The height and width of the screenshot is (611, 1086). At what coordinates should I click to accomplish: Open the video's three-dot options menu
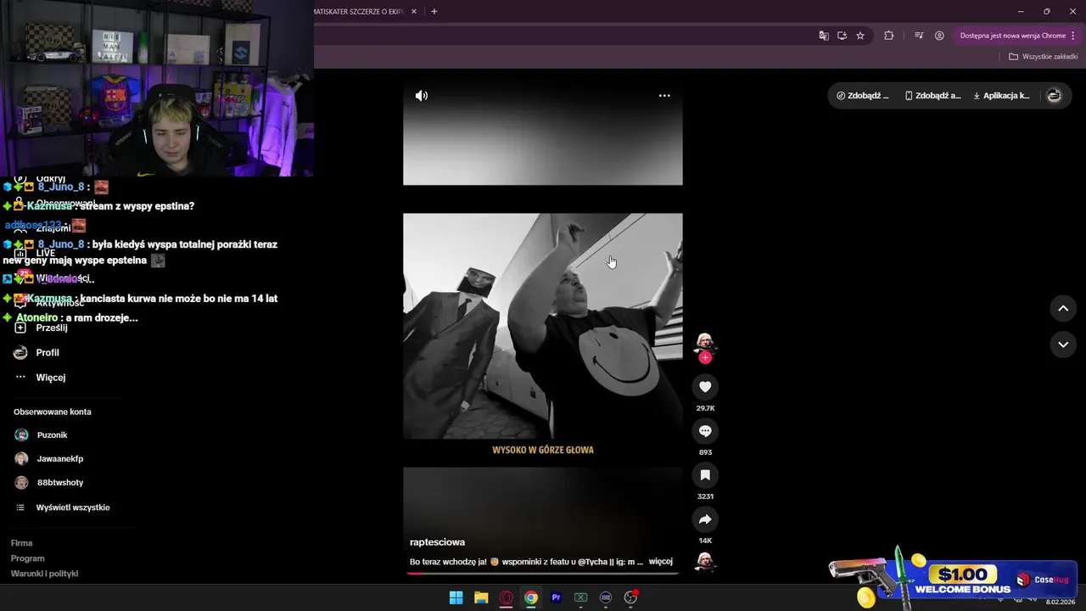(664, 96)
